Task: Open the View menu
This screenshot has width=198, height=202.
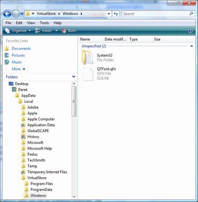Action: [31, 23]
